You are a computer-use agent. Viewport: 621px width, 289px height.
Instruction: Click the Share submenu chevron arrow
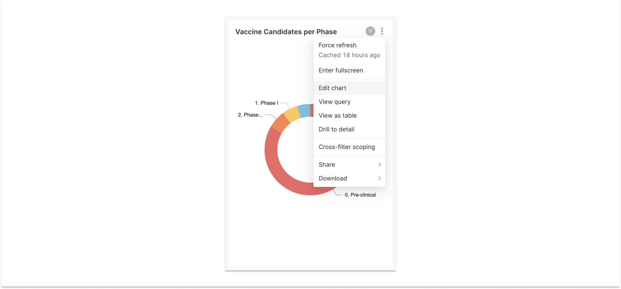(379, 164)
